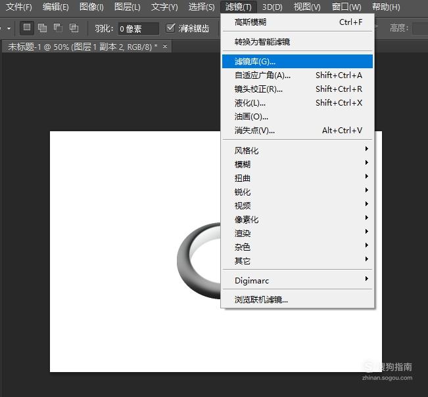Expand the 风格化 submenu
Image resolution: width=428 pixels, height=397 pixels.
(x=298, y=150)
